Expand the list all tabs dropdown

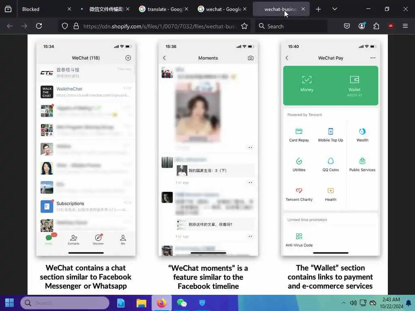334,9
